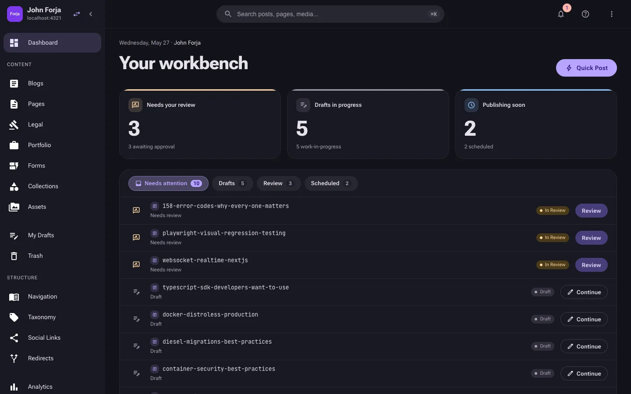Open the Dashboard sidebar item
The height and width of the screenshot is (394, 631).
click(x=52, y=42)
